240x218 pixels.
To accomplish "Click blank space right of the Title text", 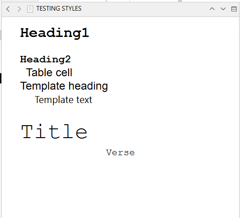I will (x=163, y=131).
